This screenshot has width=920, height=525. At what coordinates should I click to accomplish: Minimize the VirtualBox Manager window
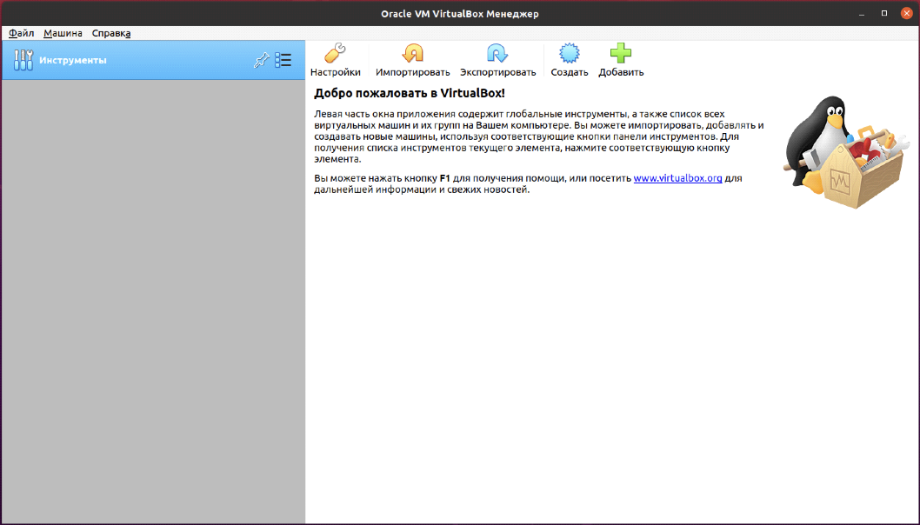click(862, 14)
